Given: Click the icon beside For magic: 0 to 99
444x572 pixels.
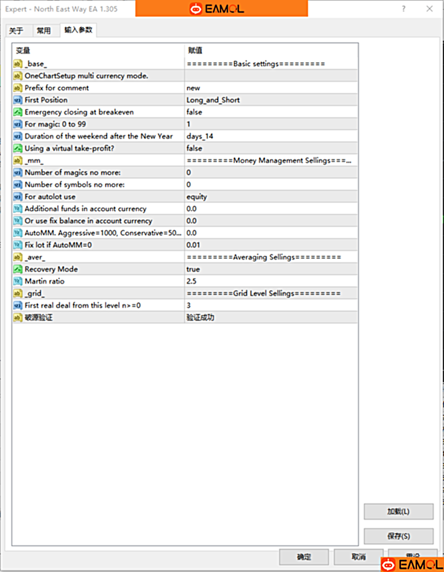Looking at the screenshot, I should [x=18, y=124].
